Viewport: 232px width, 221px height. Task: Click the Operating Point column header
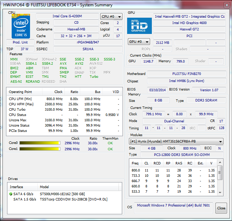(x=24, y=92)
